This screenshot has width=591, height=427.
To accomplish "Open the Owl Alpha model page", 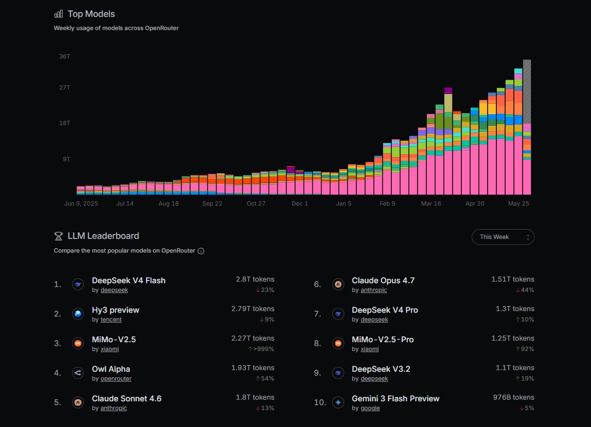I will tap(111, 369).
